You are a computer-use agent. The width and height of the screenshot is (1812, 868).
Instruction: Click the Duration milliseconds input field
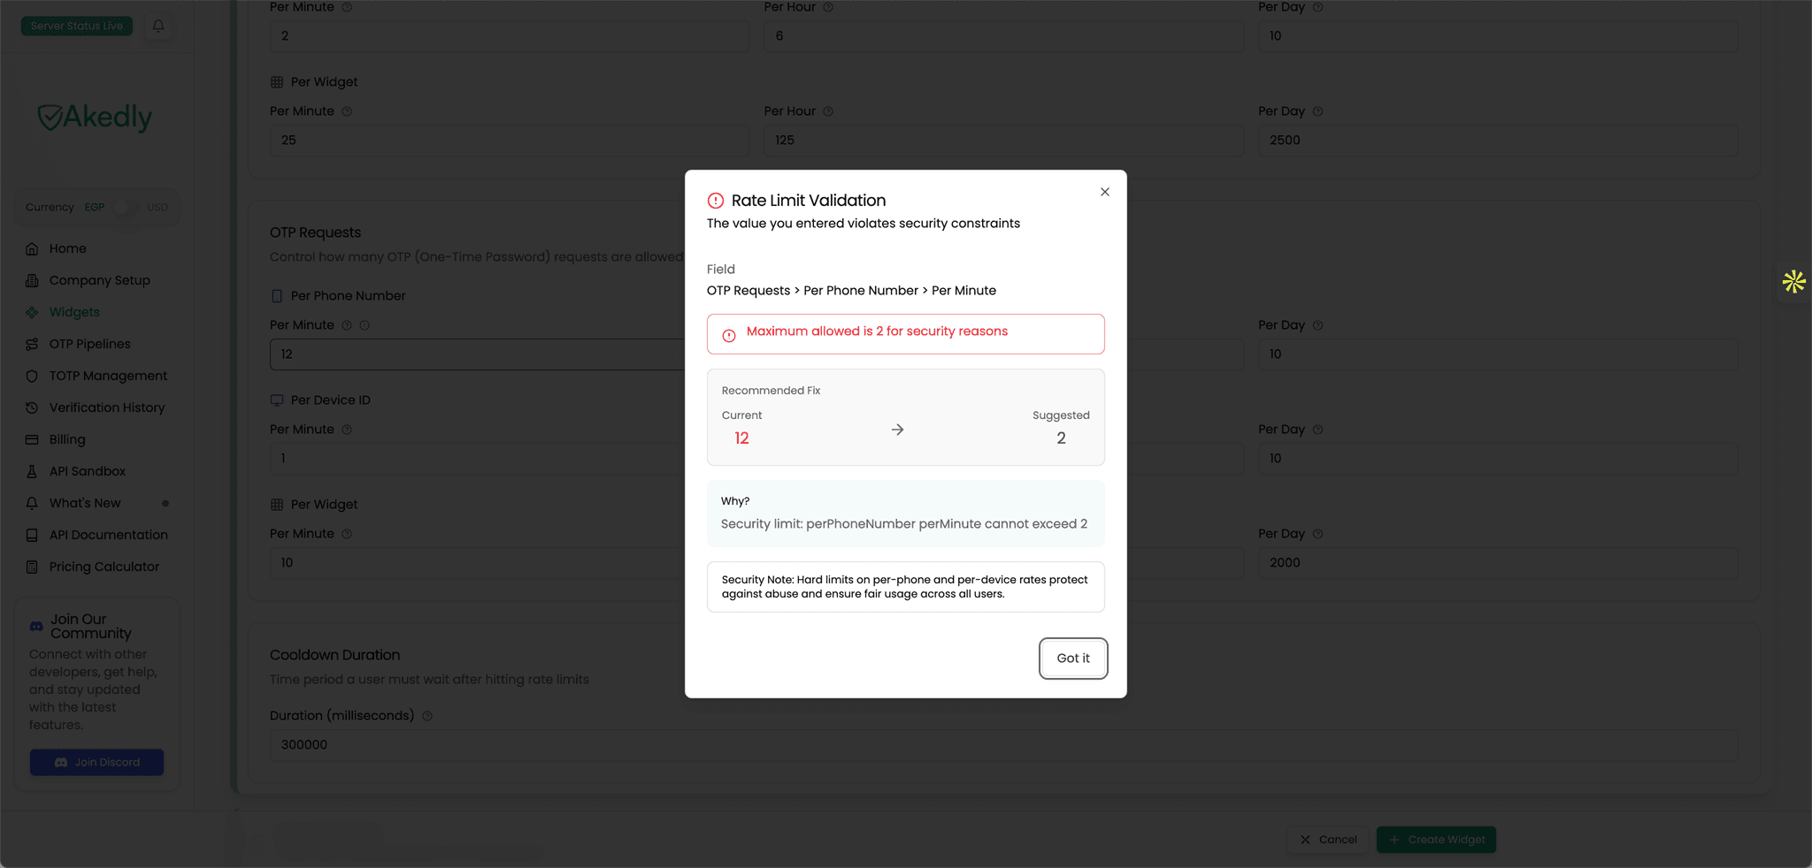click(1004, 745)
